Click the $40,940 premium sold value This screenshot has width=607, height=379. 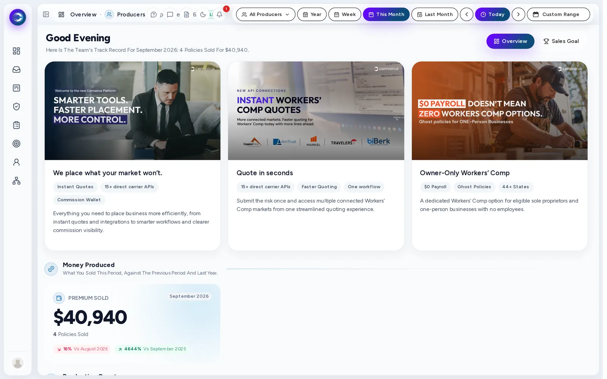click(x=90, y=317)
